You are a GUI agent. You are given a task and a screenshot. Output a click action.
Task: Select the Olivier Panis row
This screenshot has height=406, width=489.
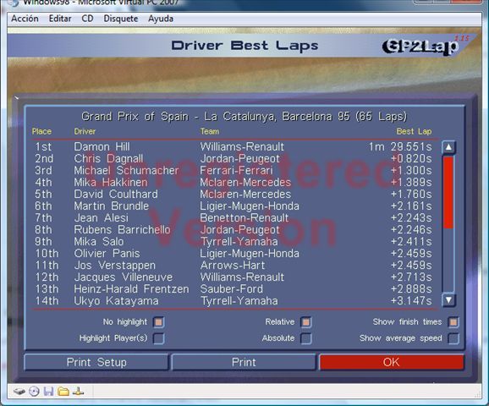[234, 253]
